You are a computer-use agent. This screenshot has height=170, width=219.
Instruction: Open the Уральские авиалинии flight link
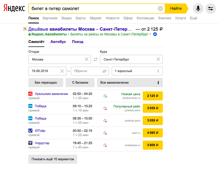51,94
